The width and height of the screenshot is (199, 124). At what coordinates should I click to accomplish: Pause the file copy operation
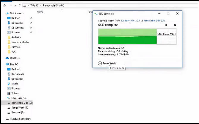tap(166, 25)
